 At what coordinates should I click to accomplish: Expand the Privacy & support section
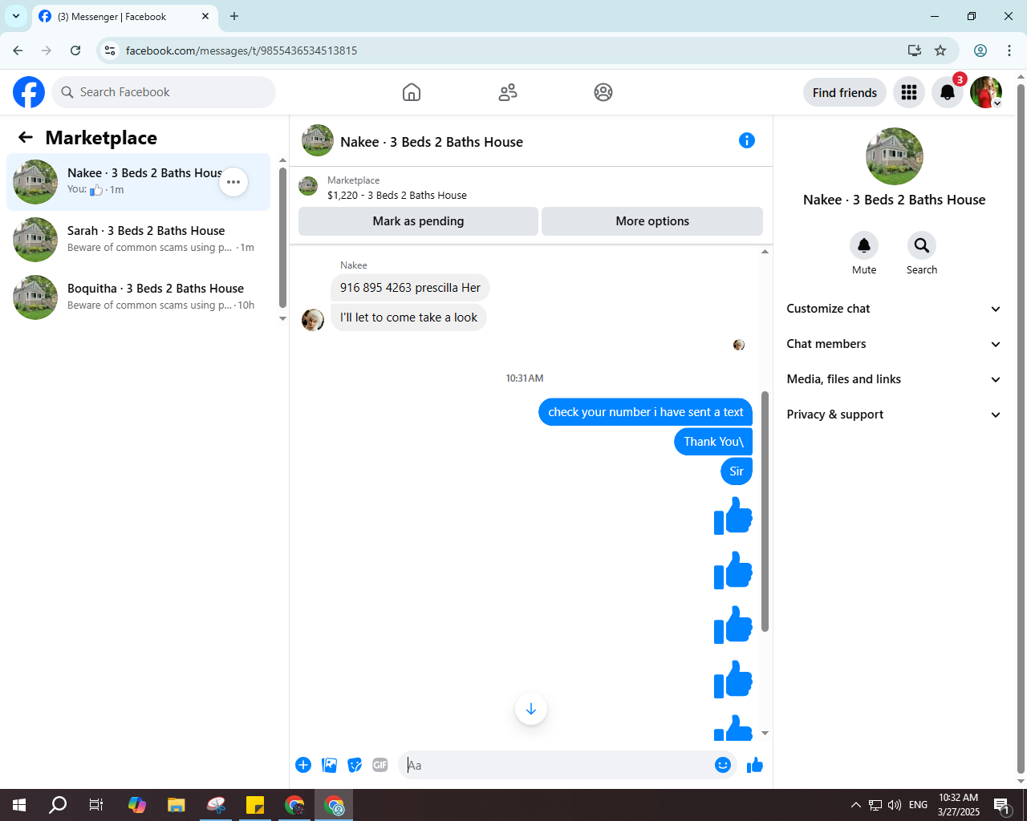coord(894,415)
